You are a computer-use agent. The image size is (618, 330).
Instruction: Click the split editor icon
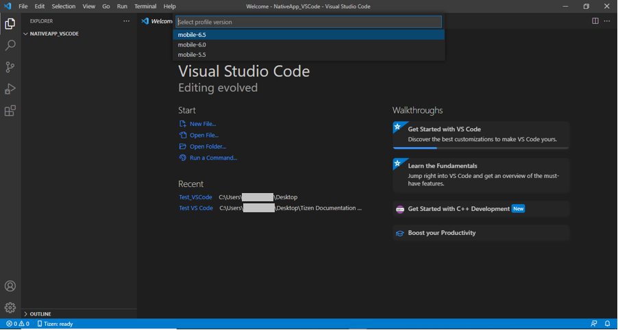pyautogui.click(x=595, y=21)
